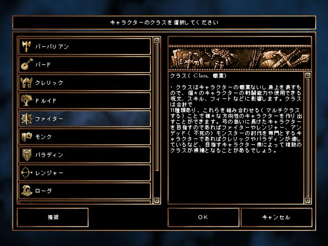The height and width of the screenshot is (246, 328).
Task: Select the バーバリアン class entry
Action: (85, 46)
